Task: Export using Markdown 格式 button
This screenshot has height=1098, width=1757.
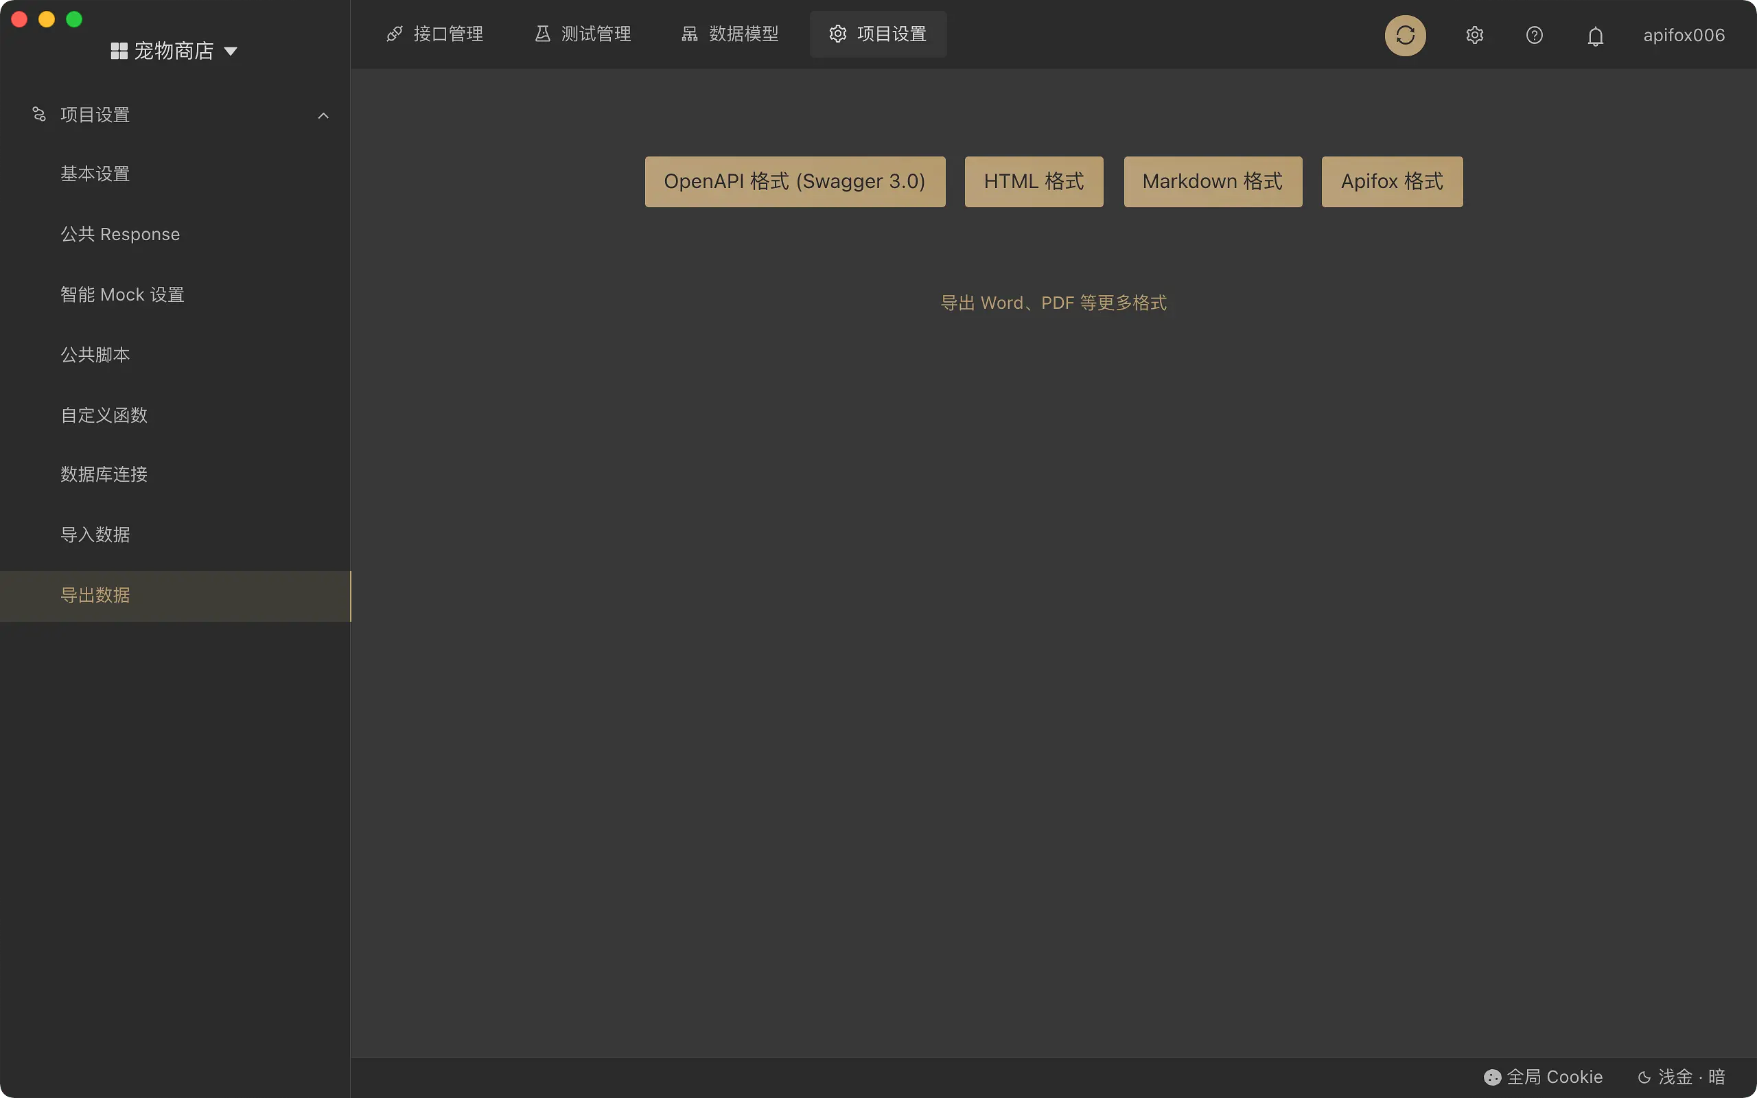Action: (x=1213, y=182)
